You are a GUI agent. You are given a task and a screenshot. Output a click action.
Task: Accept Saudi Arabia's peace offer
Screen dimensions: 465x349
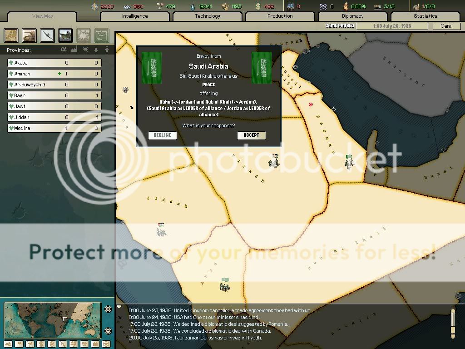click(x=251, y=135)
